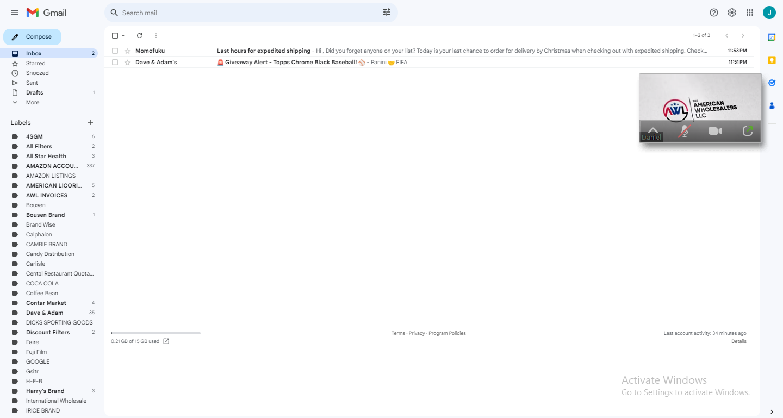Expand the meeting overlay chevron
Image resolution: width=783 pixels, height=418 pixels.
tap(653, 130)
